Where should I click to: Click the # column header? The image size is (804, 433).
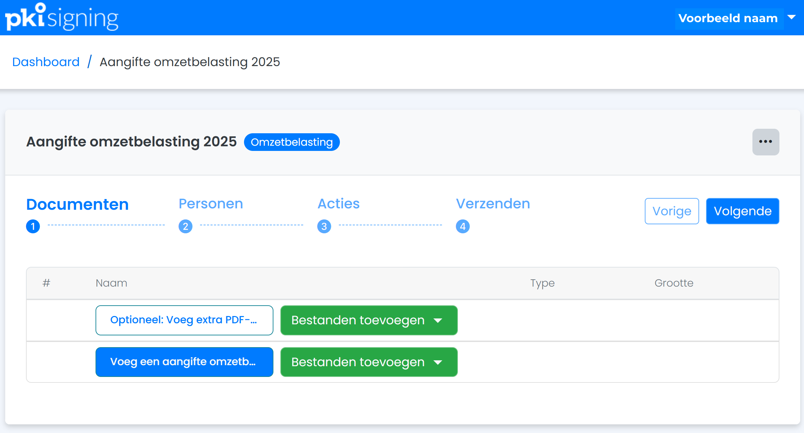point(46,283)
